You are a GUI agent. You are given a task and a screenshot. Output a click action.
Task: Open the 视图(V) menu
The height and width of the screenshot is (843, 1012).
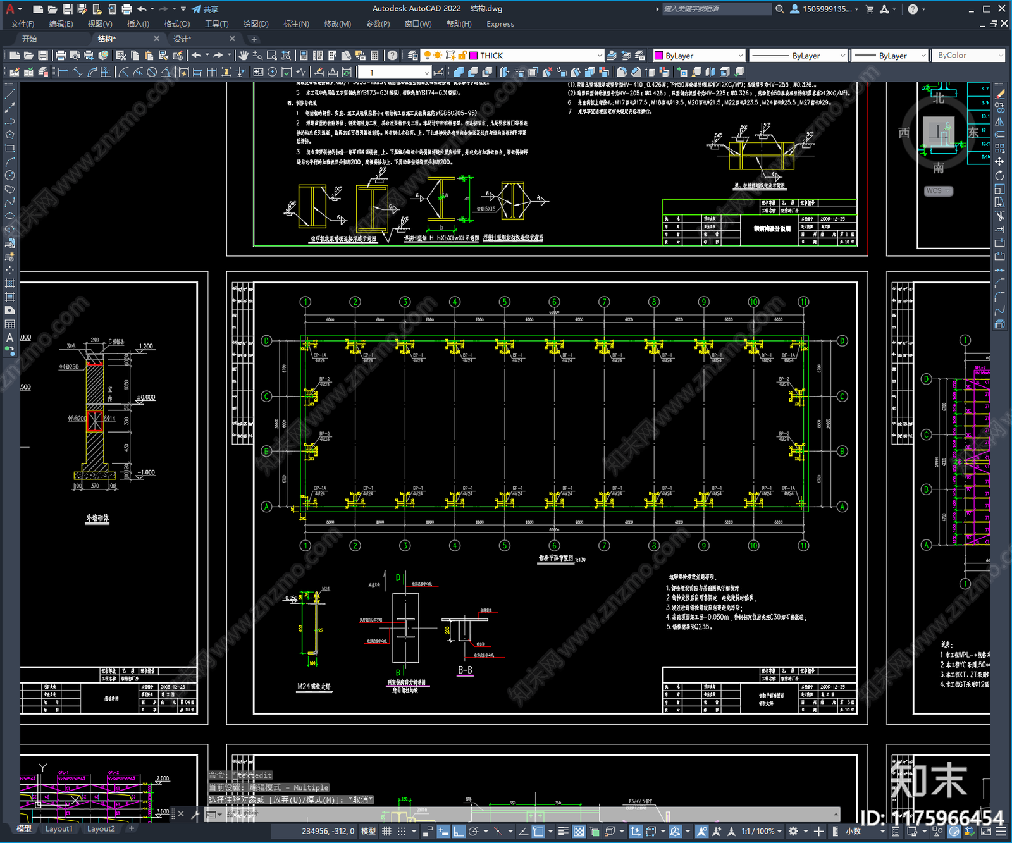tap(100, 24)
